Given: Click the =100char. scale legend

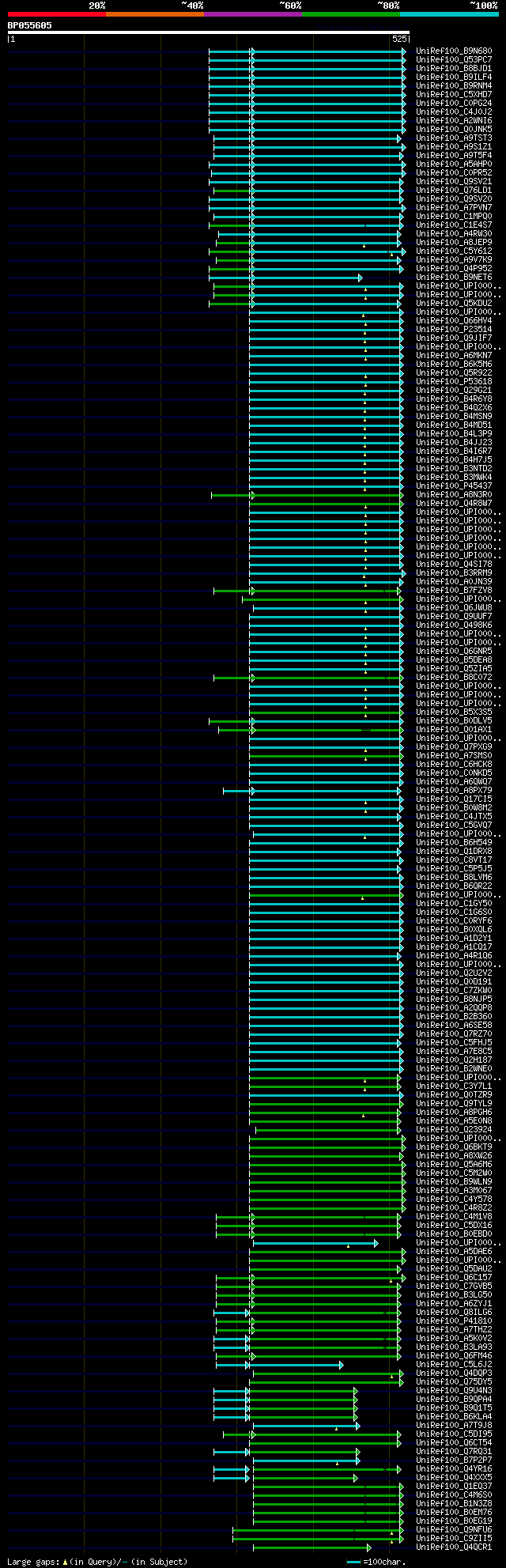Looking at the screenshot, I should (x=377, y=1562).
